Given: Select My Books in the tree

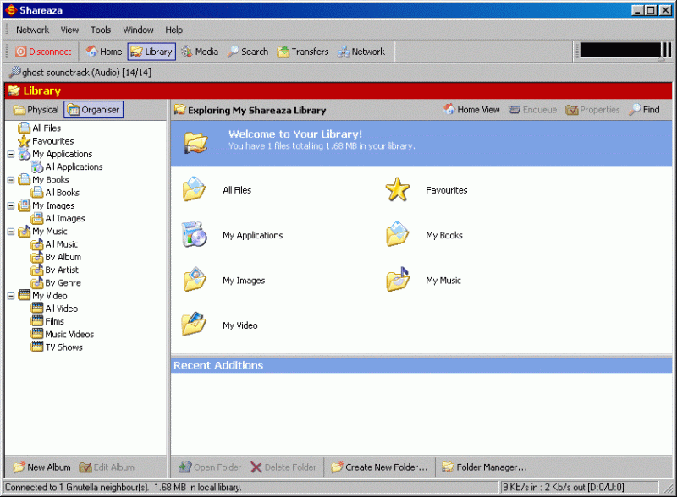Looking at the screenshot, I should (x=44, y=180).
